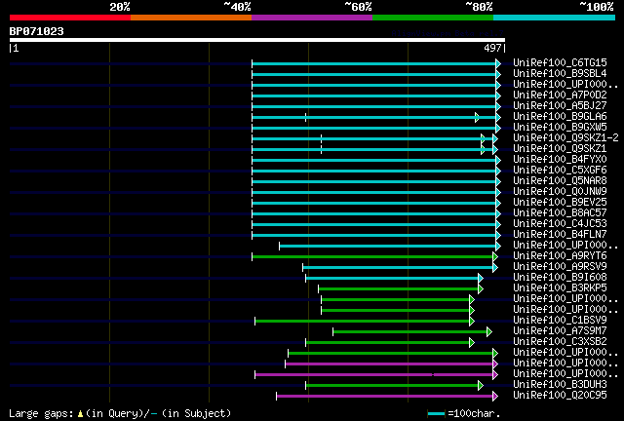Pick the UniRef100_Q20C95 label

point(560,395)
